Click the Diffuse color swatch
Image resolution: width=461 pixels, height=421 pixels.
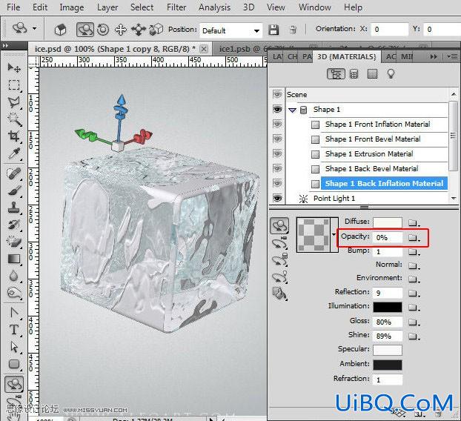coord(388,222)
